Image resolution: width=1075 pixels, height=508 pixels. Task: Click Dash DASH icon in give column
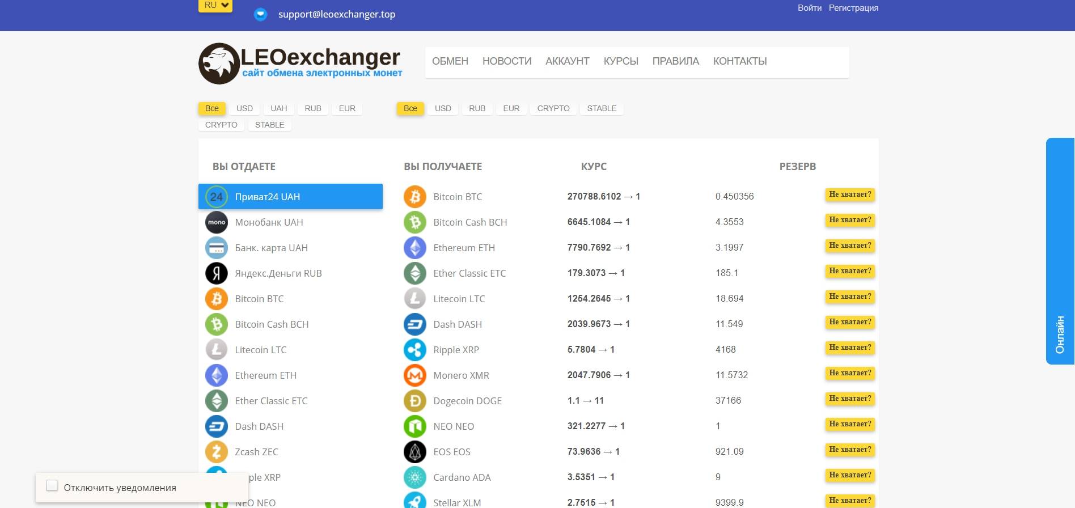coord(217,426)
